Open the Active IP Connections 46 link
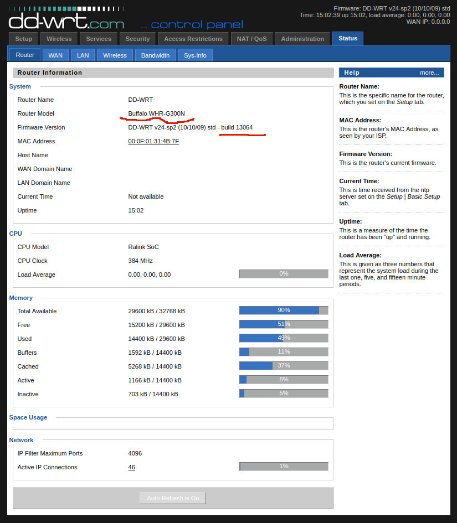Viewport: 457px width, 523px height. tap(131, 467)
